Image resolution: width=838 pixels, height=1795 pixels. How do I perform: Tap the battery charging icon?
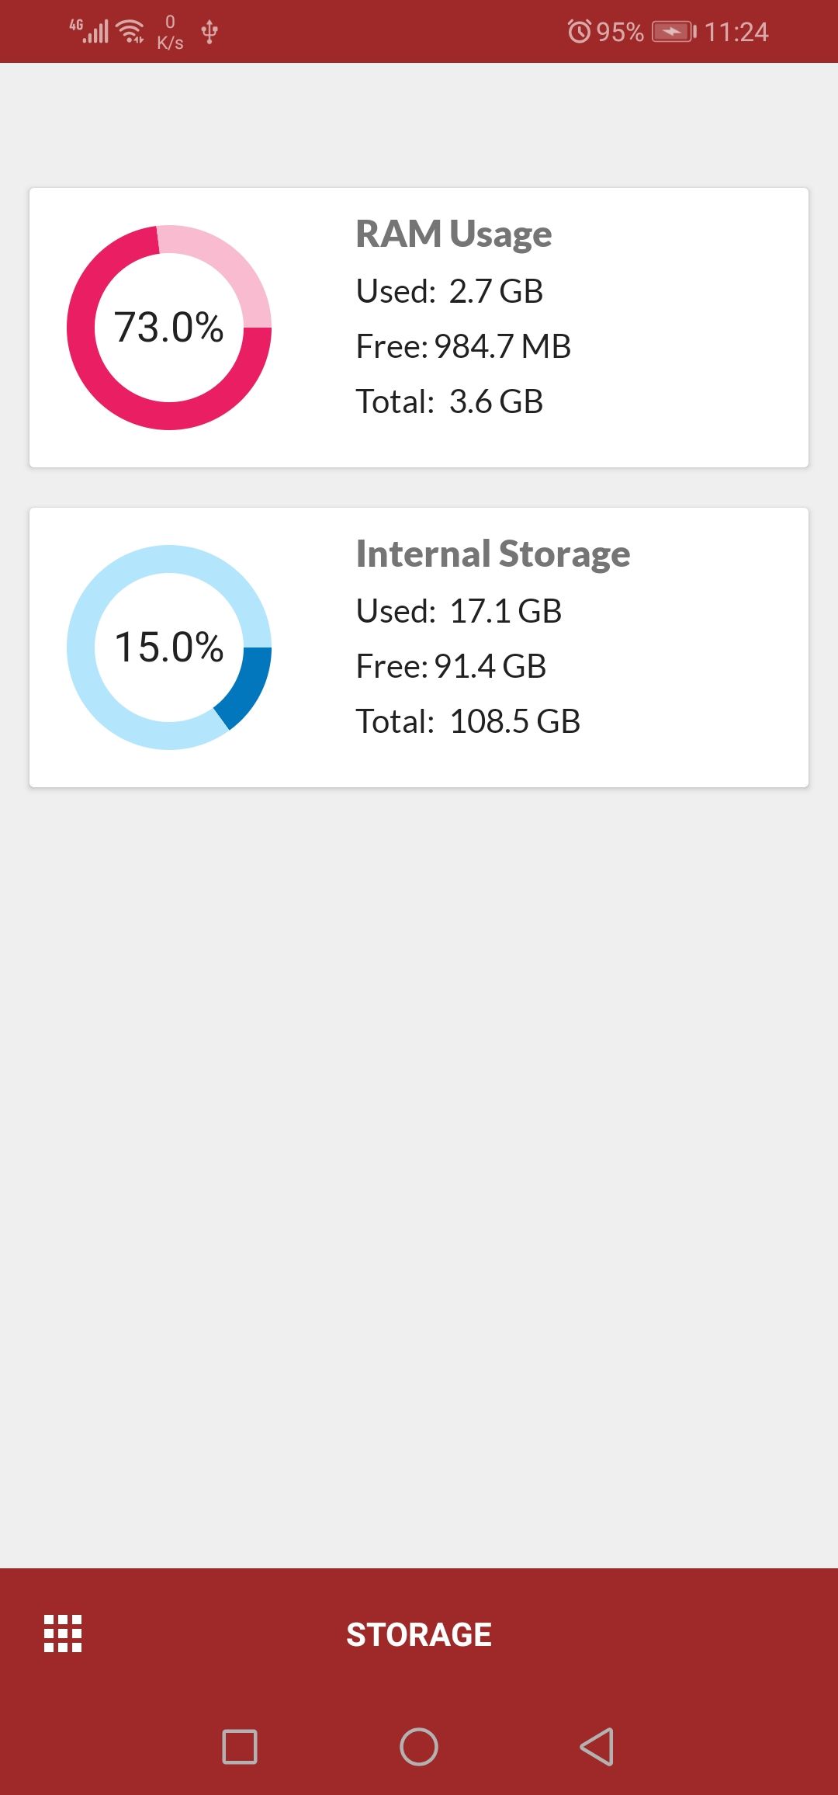coord(674,32)
